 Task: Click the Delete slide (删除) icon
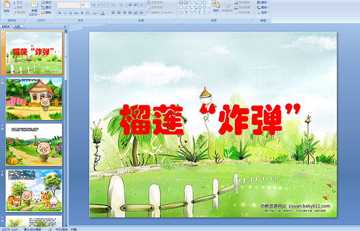point(48,13)
